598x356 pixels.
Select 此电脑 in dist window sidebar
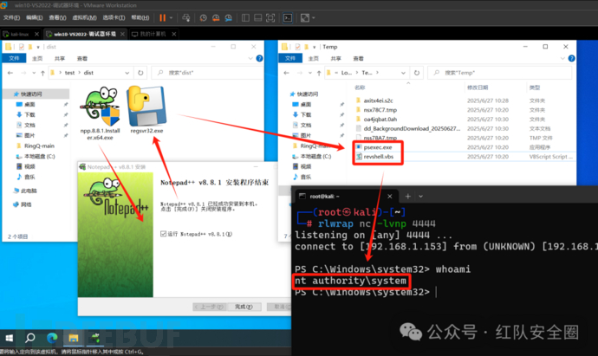(25, 191)
